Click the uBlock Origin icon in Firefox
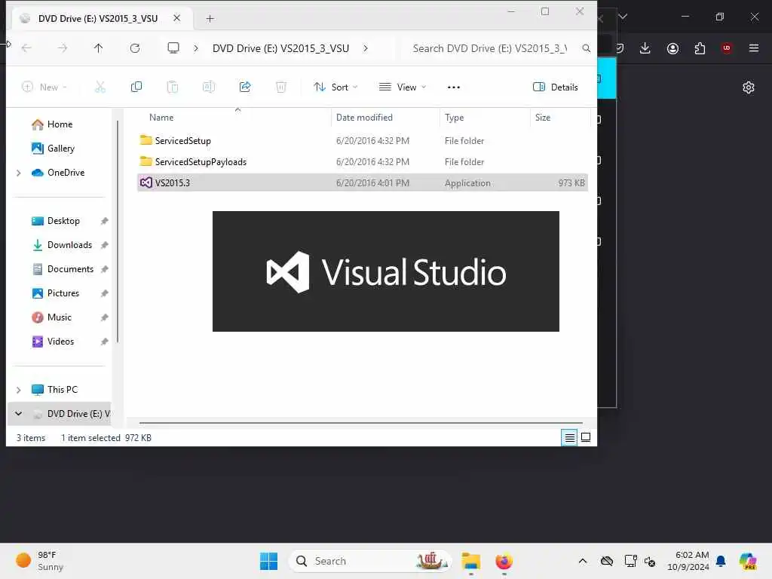 [726, 47]
